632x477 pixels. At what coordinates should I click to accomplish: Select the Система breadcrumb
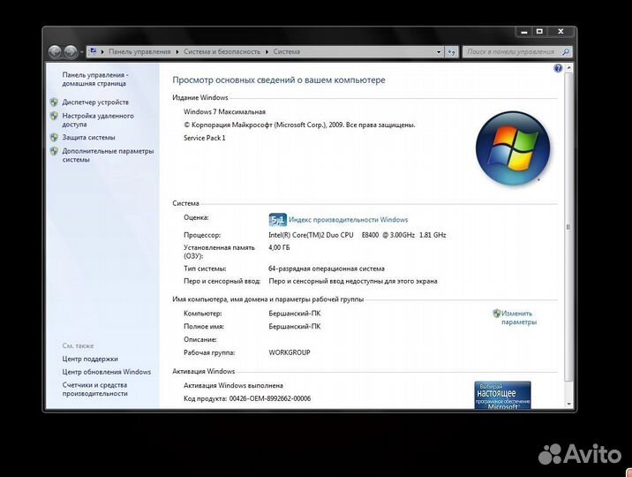287,52
